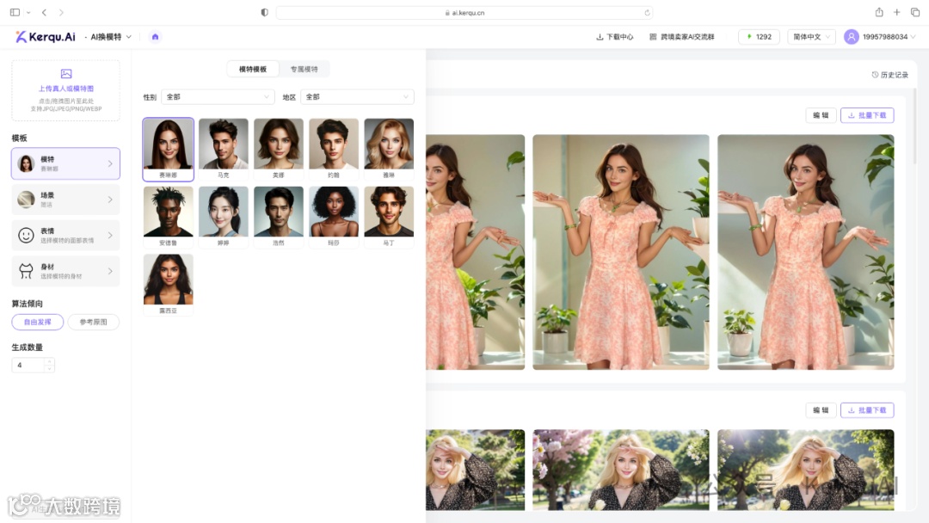The height and width of the screenshot is (523, 929).
Task: Select model 玛莎
Action: coord(334,217)
